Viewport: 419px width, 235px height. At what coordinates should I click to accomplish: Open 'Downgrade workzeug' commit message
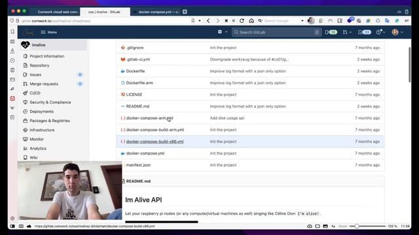coord(249,59)
